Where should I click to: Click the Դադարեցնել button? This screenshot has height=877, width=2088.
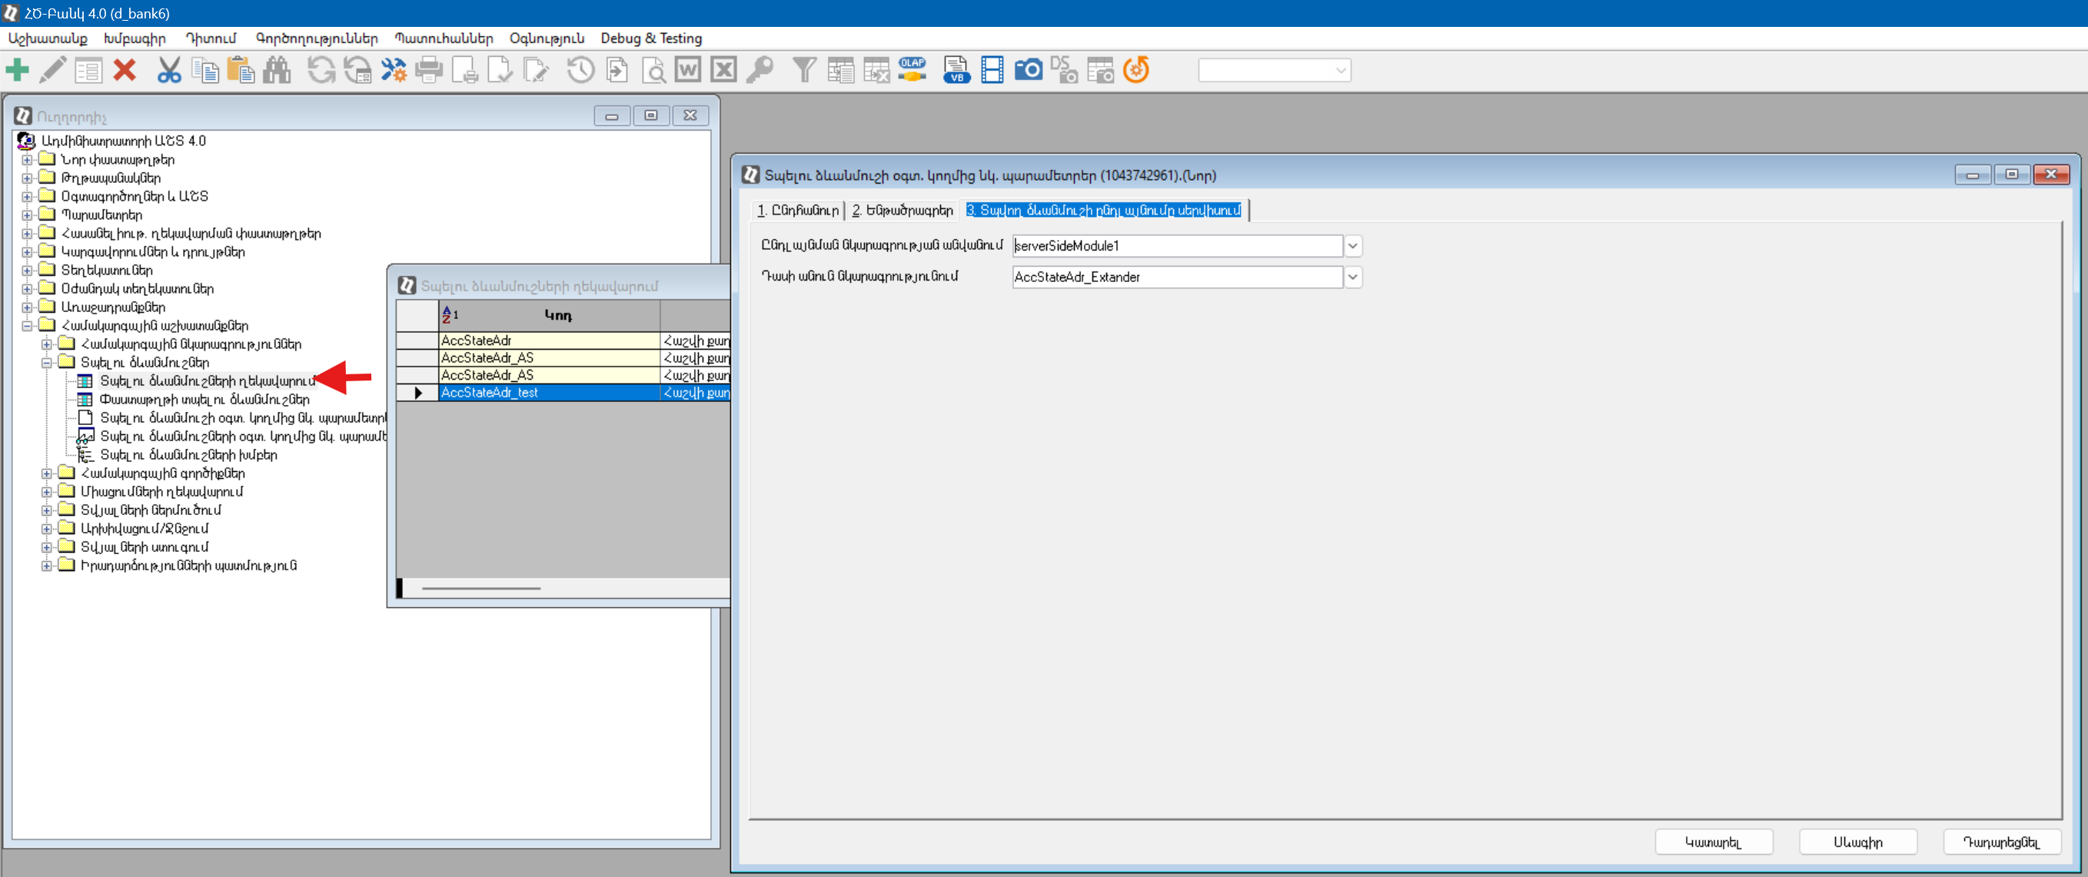click(2001, 842)
